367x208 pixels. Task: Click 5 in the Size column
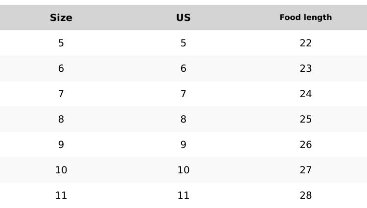click(x=61, y=43)
